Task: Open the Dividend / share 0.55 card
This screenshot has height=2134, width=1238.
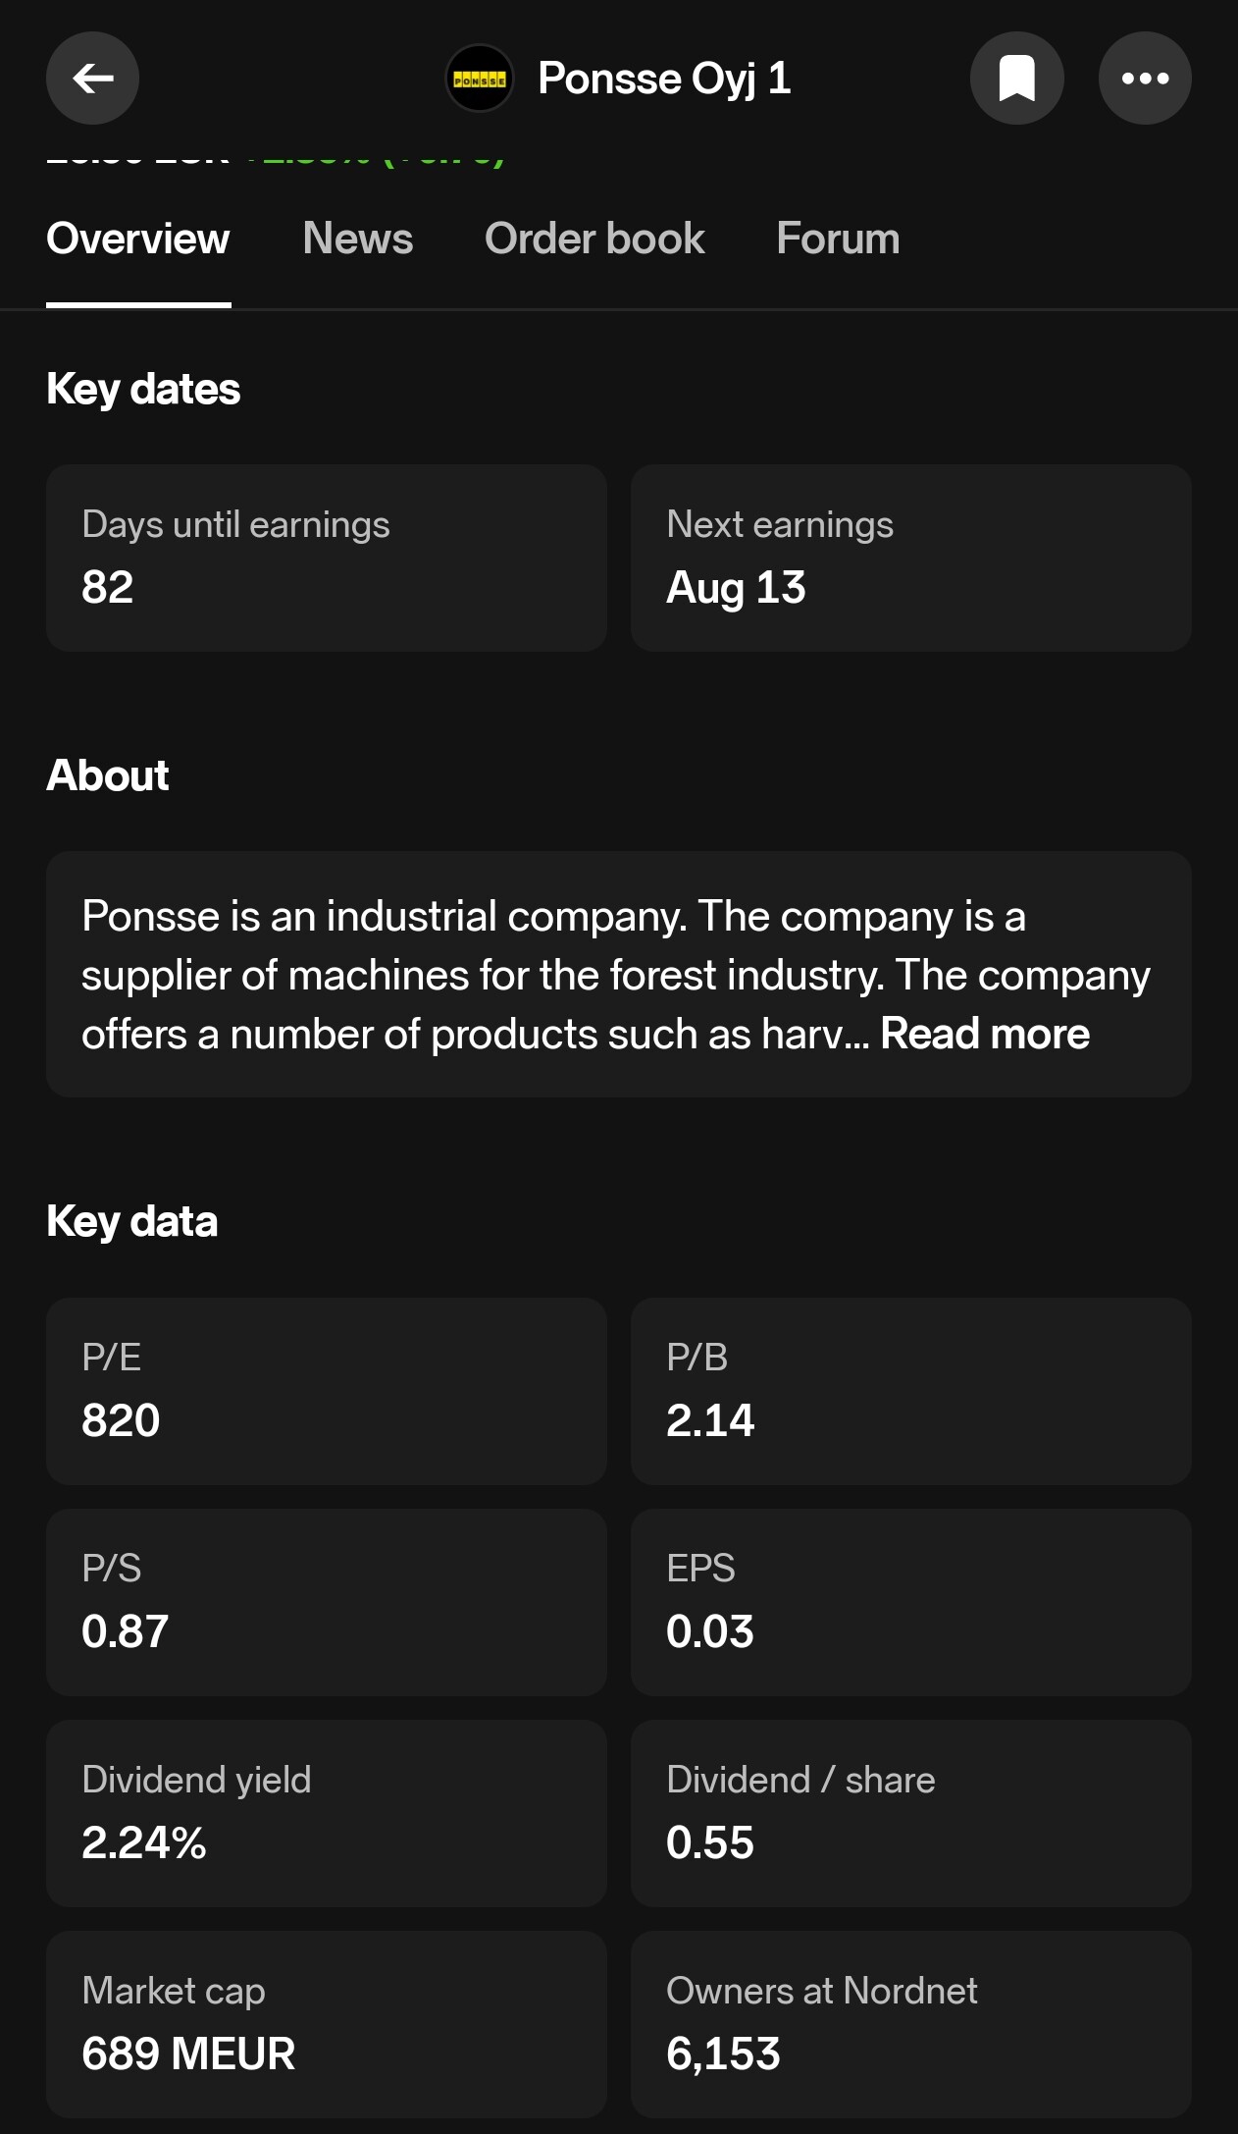Action: [910, 1813]
